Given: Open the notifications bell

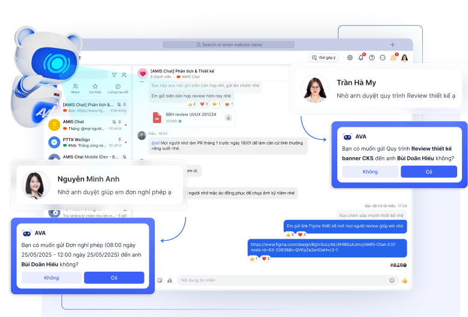Looking at the screenshot, I should 361,58.
